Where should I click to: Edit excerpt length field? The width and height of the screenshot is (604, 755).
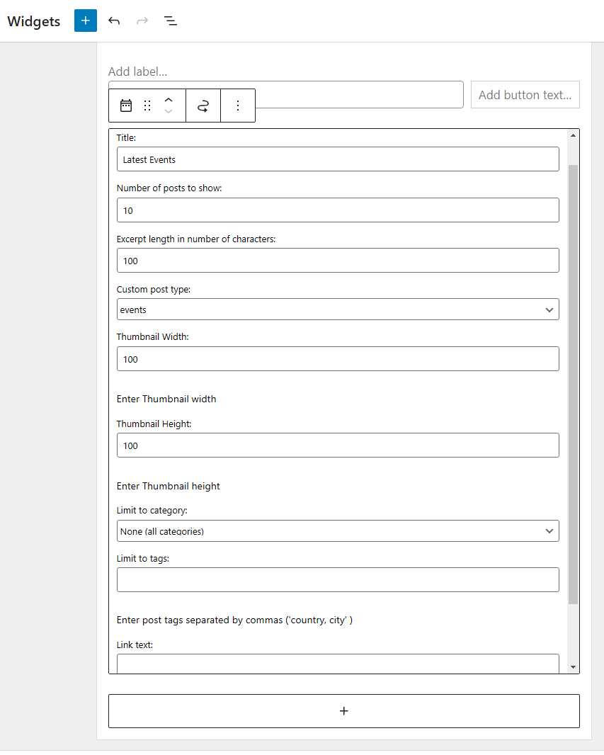[338, 261]
